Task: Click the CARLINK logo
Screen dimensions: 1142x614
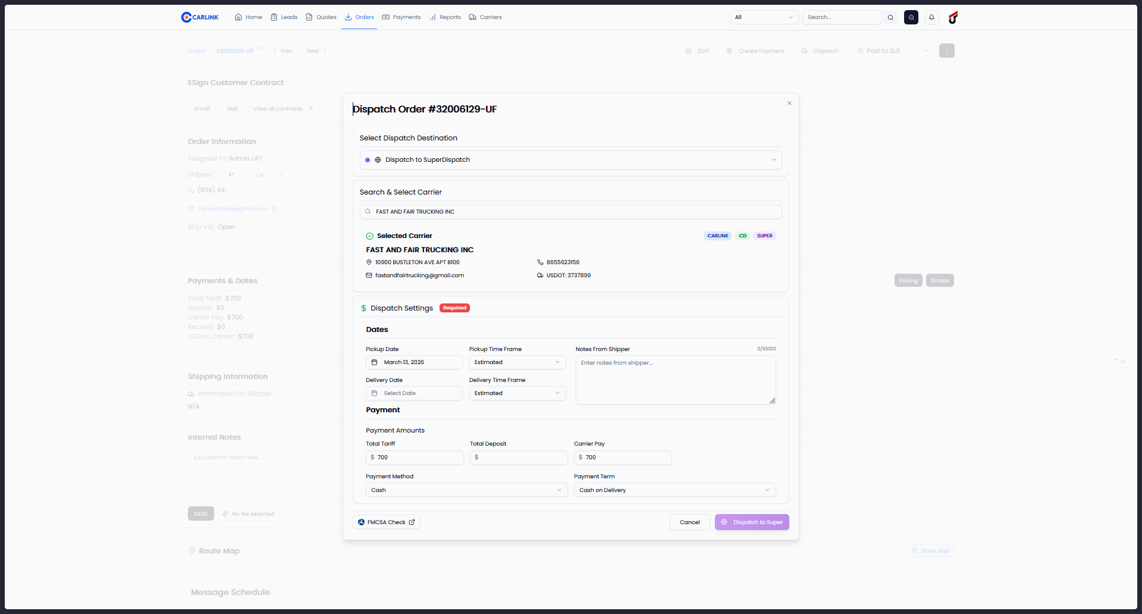Action: [x=199, y=17]
